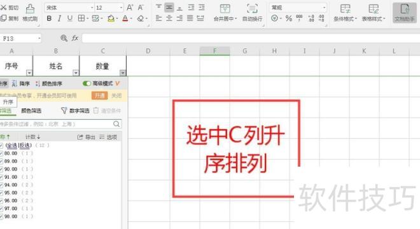
Task: Select the Format Painter (格式刷) brush
Action: (30, 13)
